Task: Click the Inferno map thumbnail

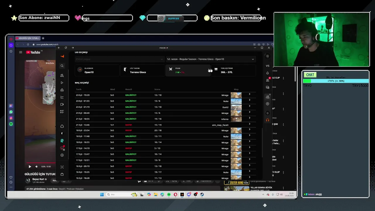Action: pyautogui.click(x=236, y=119)
